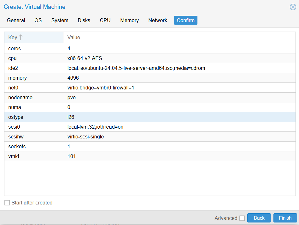Enable Start after created checkbox
The height and width of the screenshot is (225, 299).
click(x=7, y=203)
